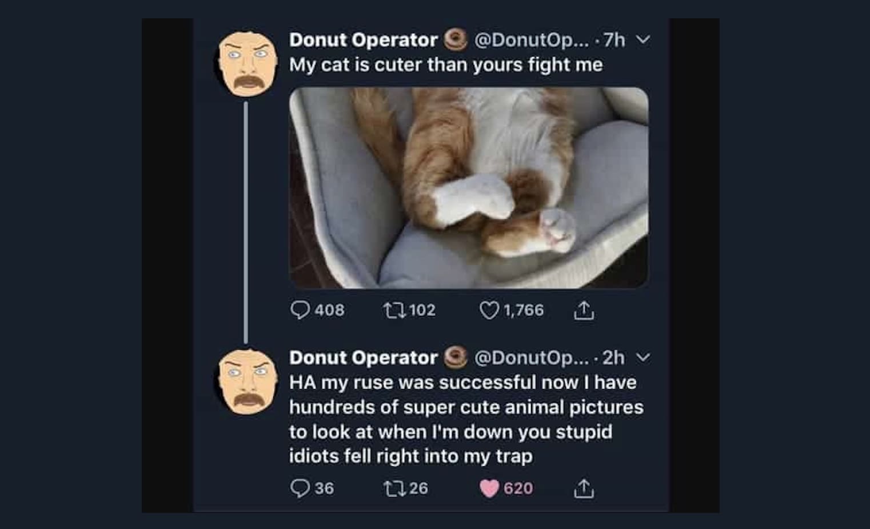Share the first tweet via share icon
870x529 pixels.
point(584,310)
